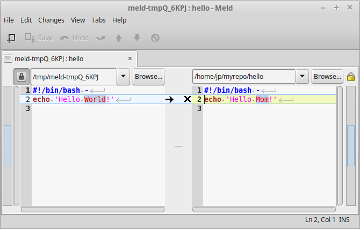The width and height of the screenshot is (360, 229).
Task: Open the Changes menu
Action: coord(51,20)
